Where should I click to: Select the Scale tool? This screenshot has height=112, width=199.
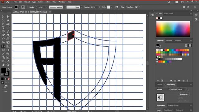coord(8,39)
